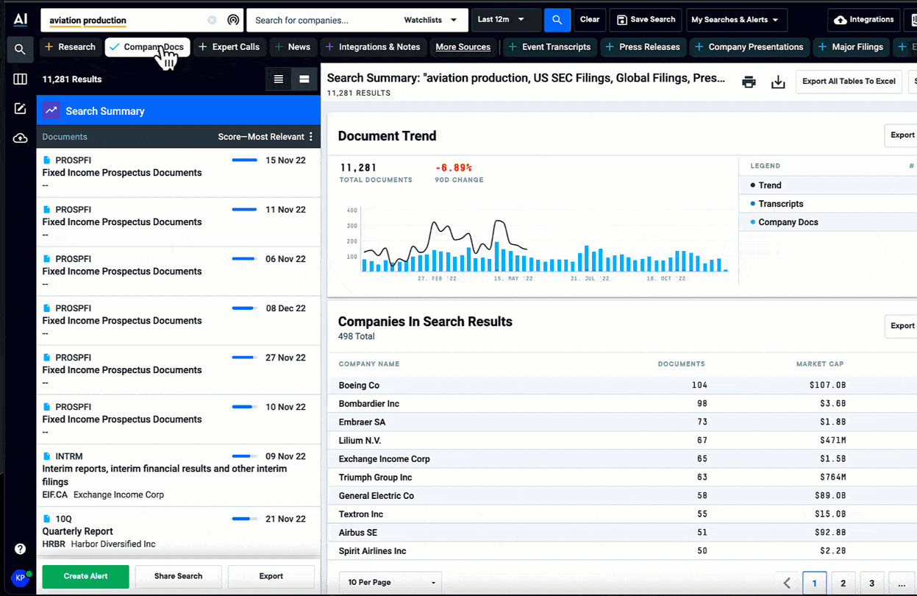Click the document icon of 10Q Quarterly Report
917x596 pixels.
[46, 519]
